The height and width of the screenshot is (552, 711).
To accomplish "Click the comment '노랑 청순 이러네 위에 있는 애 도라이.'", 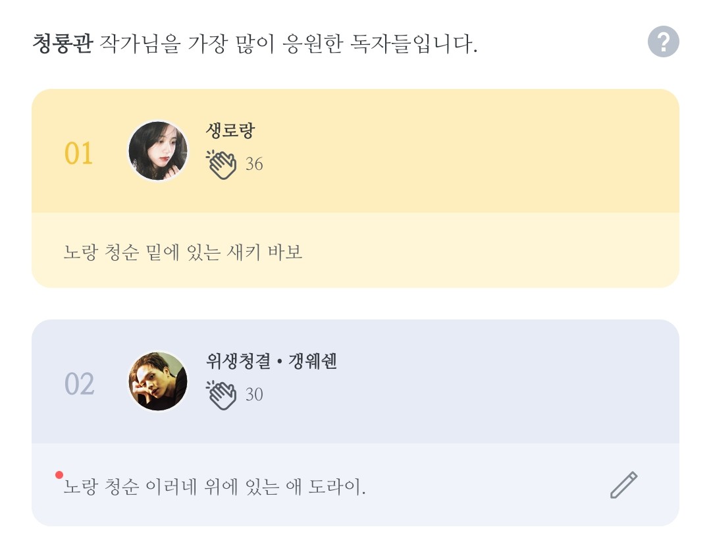I will (215, 487).
